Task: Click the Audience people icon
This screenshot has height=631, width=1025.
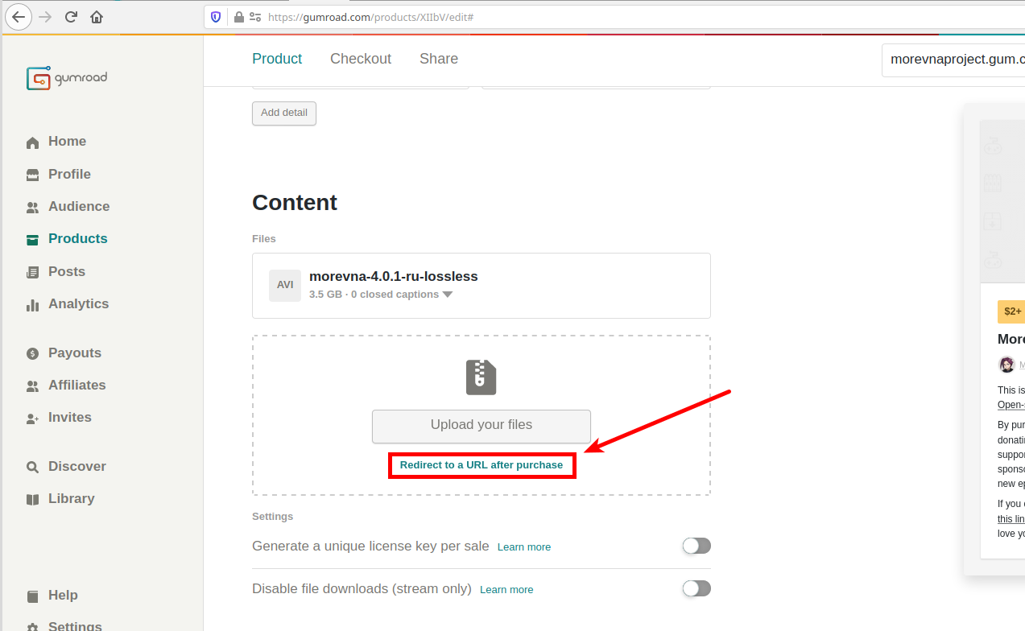Action: [x=32, y=207]
